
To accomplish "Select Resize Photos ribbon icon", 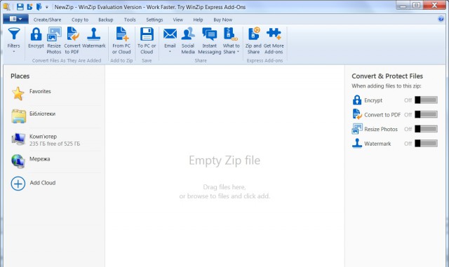I will tap(54, 34).
